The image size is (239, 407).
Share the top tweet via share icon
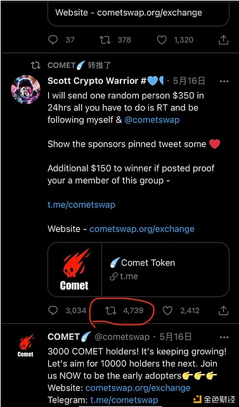pyautogui.click(x=223, y=40)
